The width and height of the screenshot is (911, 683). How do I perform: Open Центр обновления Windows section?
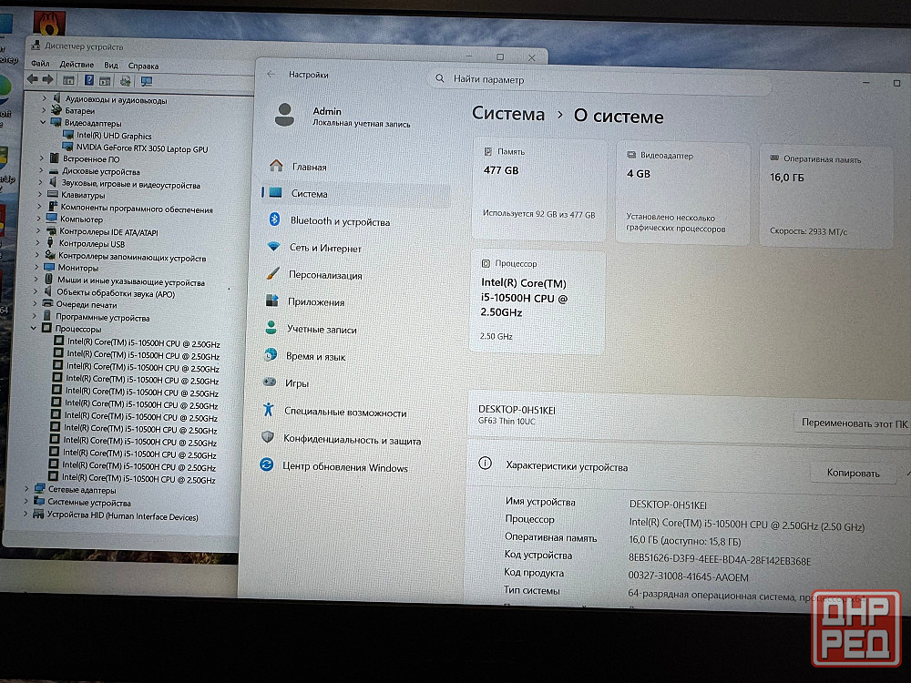[344, 468]
